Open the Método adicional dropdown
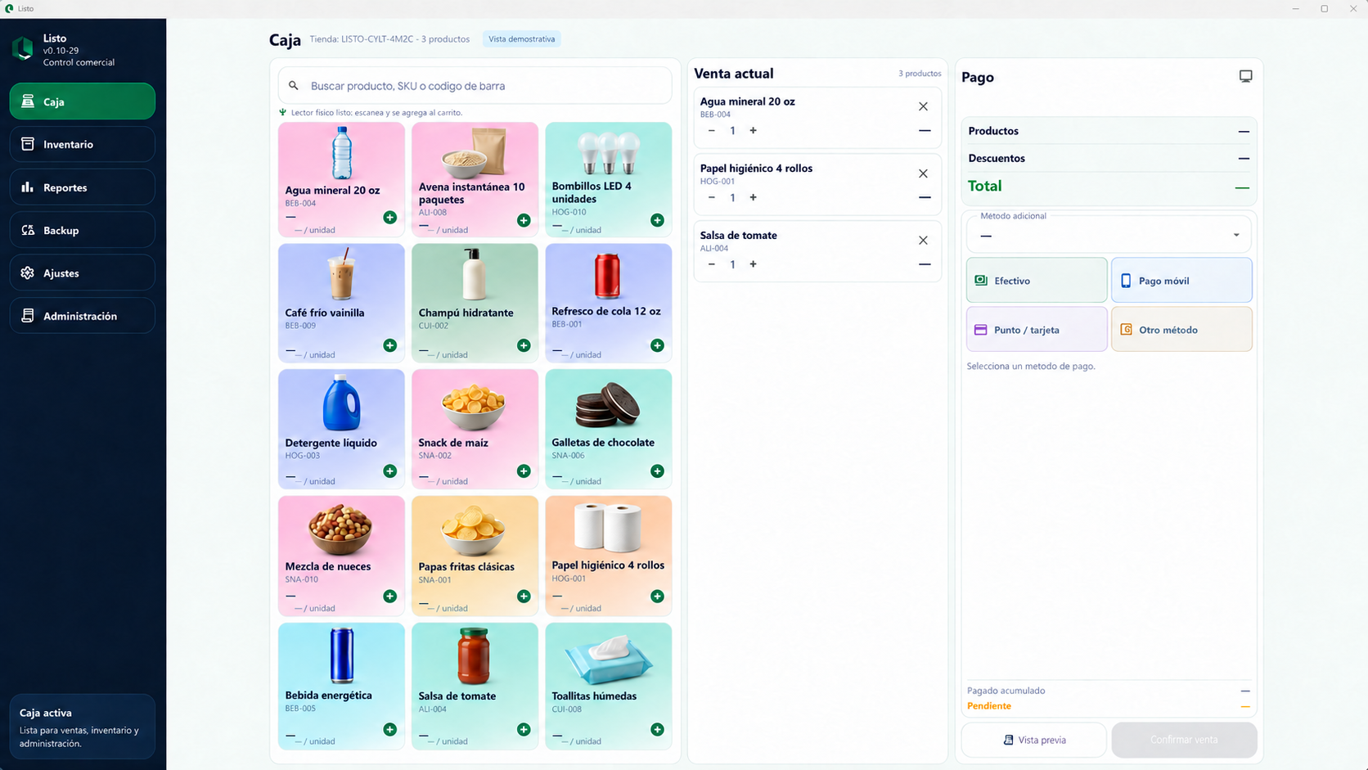The height and width of the screenshot is (770, 1368). click(x=1109, y=235)
